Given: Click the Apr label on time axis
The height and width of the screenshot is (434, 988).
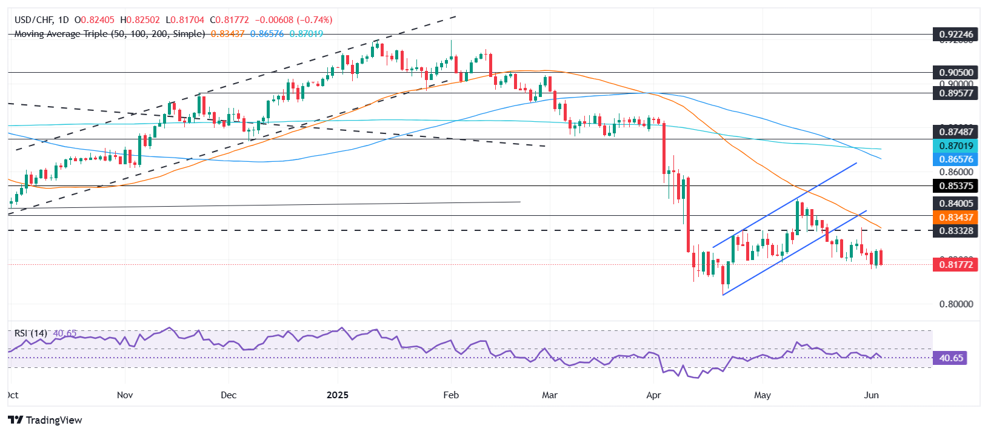Looking at the screenshot, I should pos(653,395).
